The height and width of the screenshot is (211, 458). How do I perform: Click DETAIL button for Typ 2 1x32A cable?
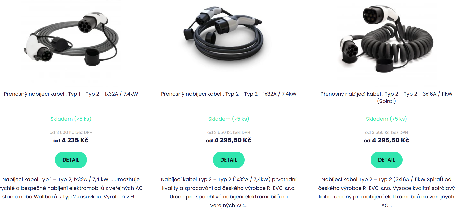click(229, 160)
